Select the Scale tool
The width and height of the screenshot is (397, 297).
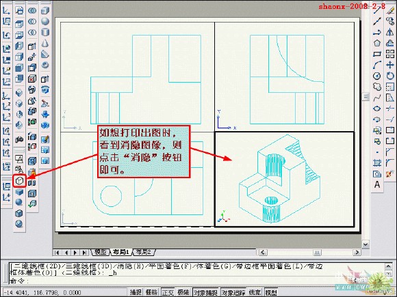pyautogui.click(x=390, y=87)
